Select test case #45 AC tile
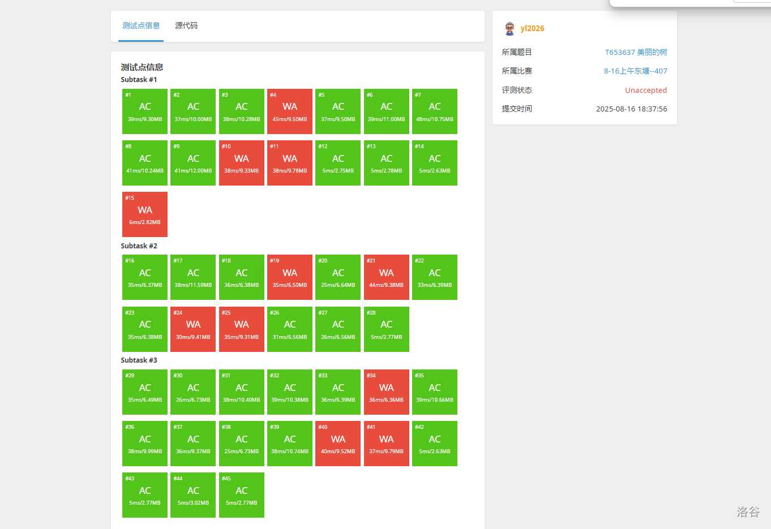The image size is (771, 529). point(242,495)
